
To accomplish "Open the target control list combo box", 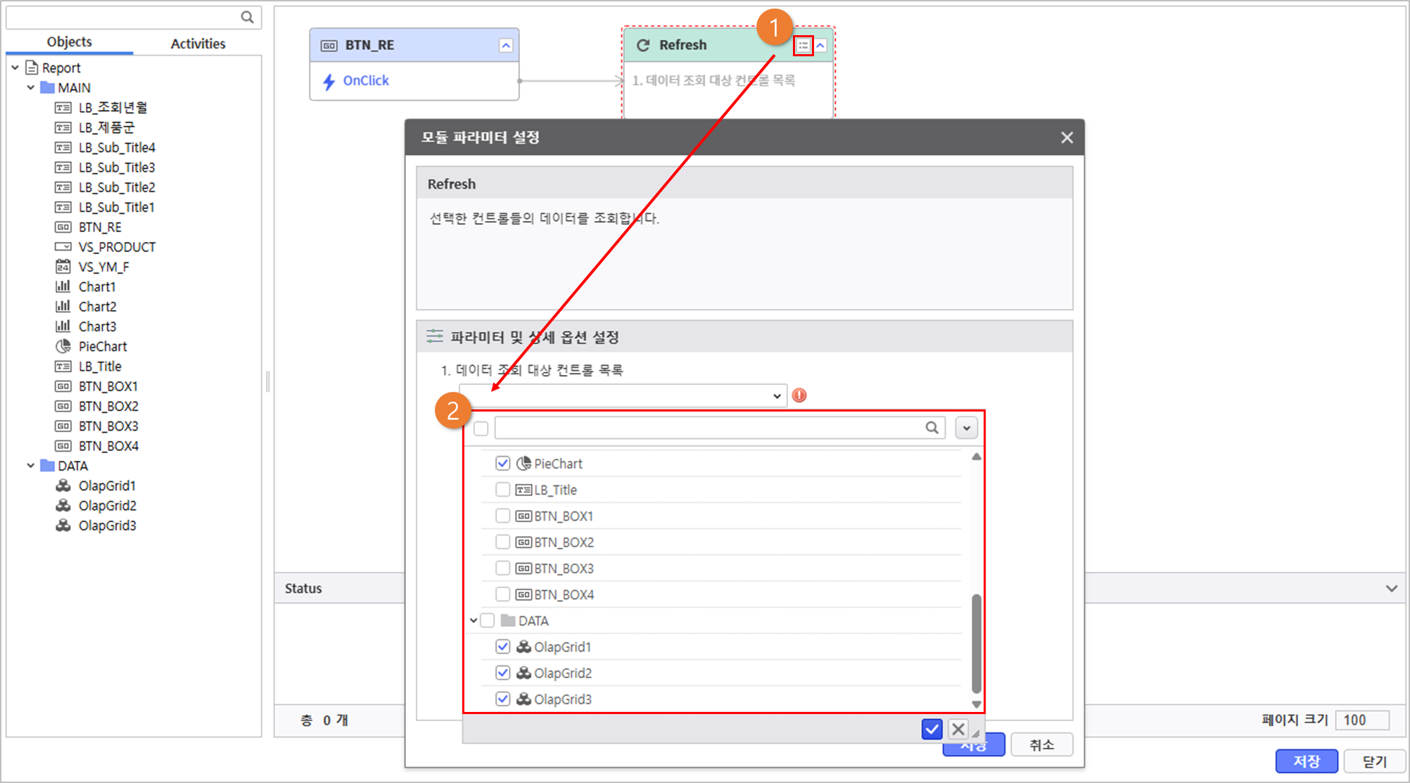I will (777, 396).
